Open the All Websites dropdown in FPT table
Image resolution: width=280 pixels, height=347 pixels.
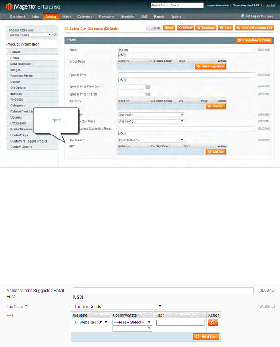(x=91, y=322)
